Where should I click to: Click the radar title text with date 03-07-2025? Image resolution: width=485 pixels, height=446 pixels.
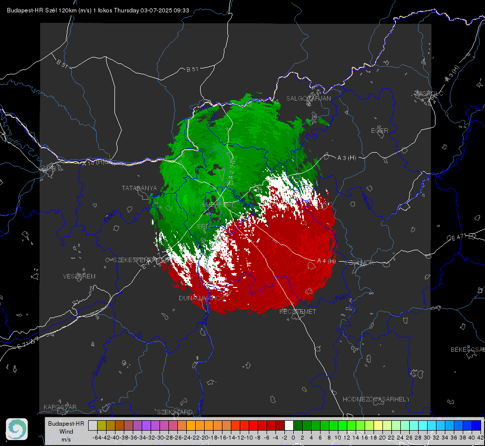pos(98,10)
